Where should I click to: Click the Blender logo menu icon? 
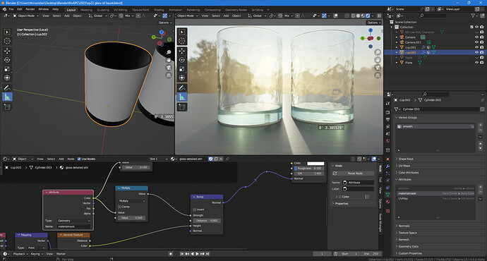(x=4, y=9)
